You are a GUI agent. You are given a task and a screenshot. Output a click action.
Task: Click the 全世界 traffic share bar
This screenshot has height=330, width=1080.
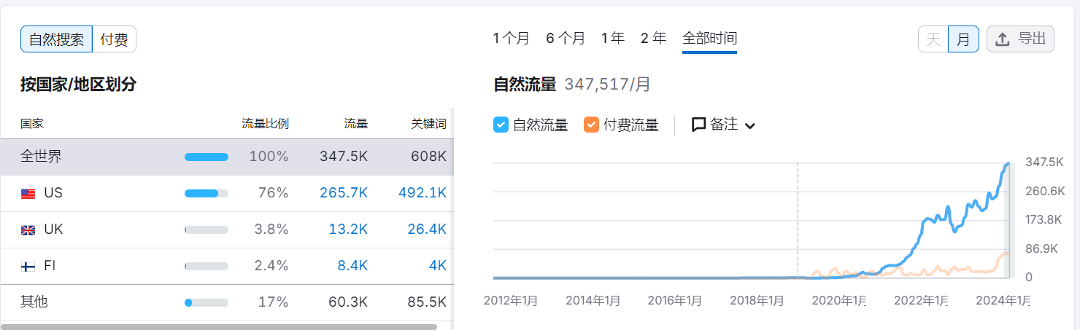coord(206,157)
